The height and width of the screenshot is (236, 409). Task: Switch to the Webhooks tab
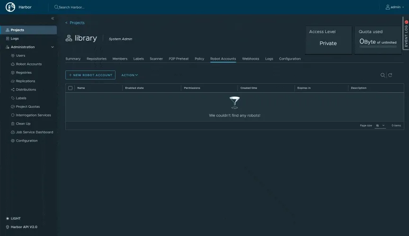[x=250, y=59]
